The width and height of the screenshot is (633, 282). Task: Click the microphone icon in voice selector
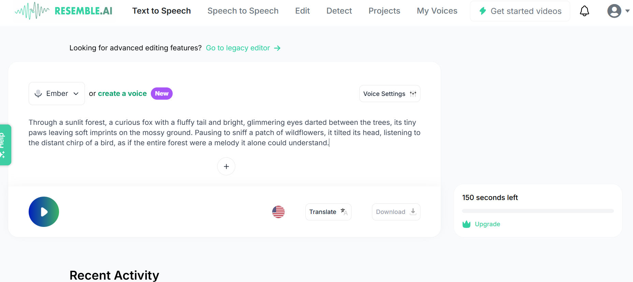coord(38,93)
